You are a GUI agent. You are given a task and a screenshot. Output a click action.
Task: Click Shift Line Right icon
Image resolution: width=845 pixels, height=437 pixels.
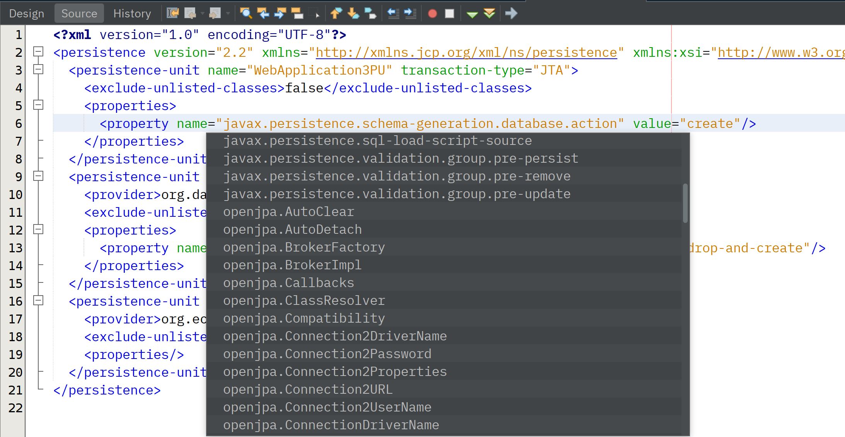coord(410,14)
